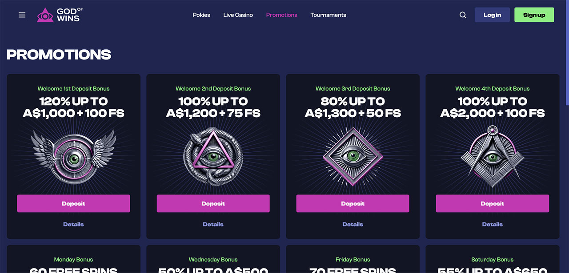Image resolution: width=569 pixels, height=273 pixels.
Task: Open the Wednesday Bonus card
Action: (213, 259)
